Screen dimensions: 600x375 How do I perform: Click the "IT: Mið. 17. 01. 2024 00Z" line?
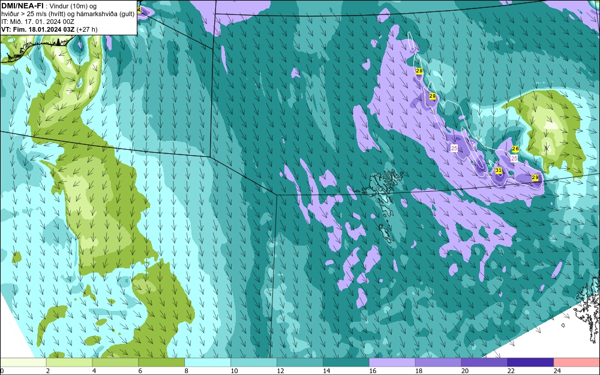[37, 22]
